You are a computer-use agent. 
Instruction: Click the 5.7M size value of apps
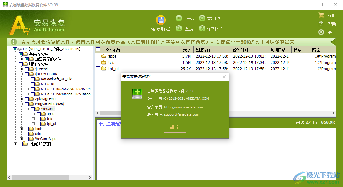[x=186, y=56]
